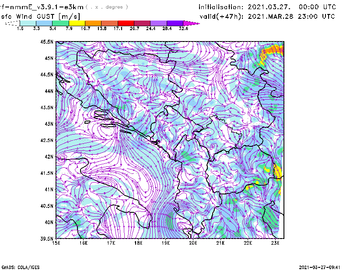Click the '20E' longitude label
The width and height of the screenshot is (350, 270).
coord(193,243)
